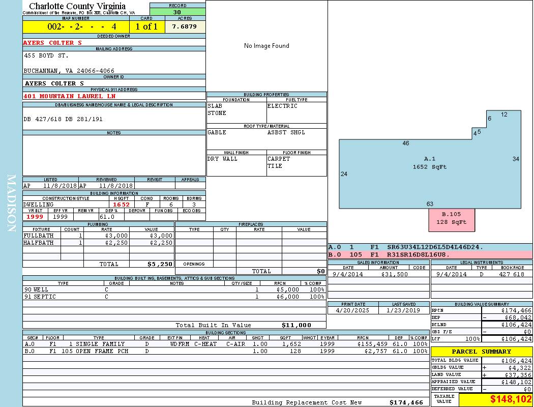
Task: Click the MADISON vertical sidebar label
Action: (11, 203)
